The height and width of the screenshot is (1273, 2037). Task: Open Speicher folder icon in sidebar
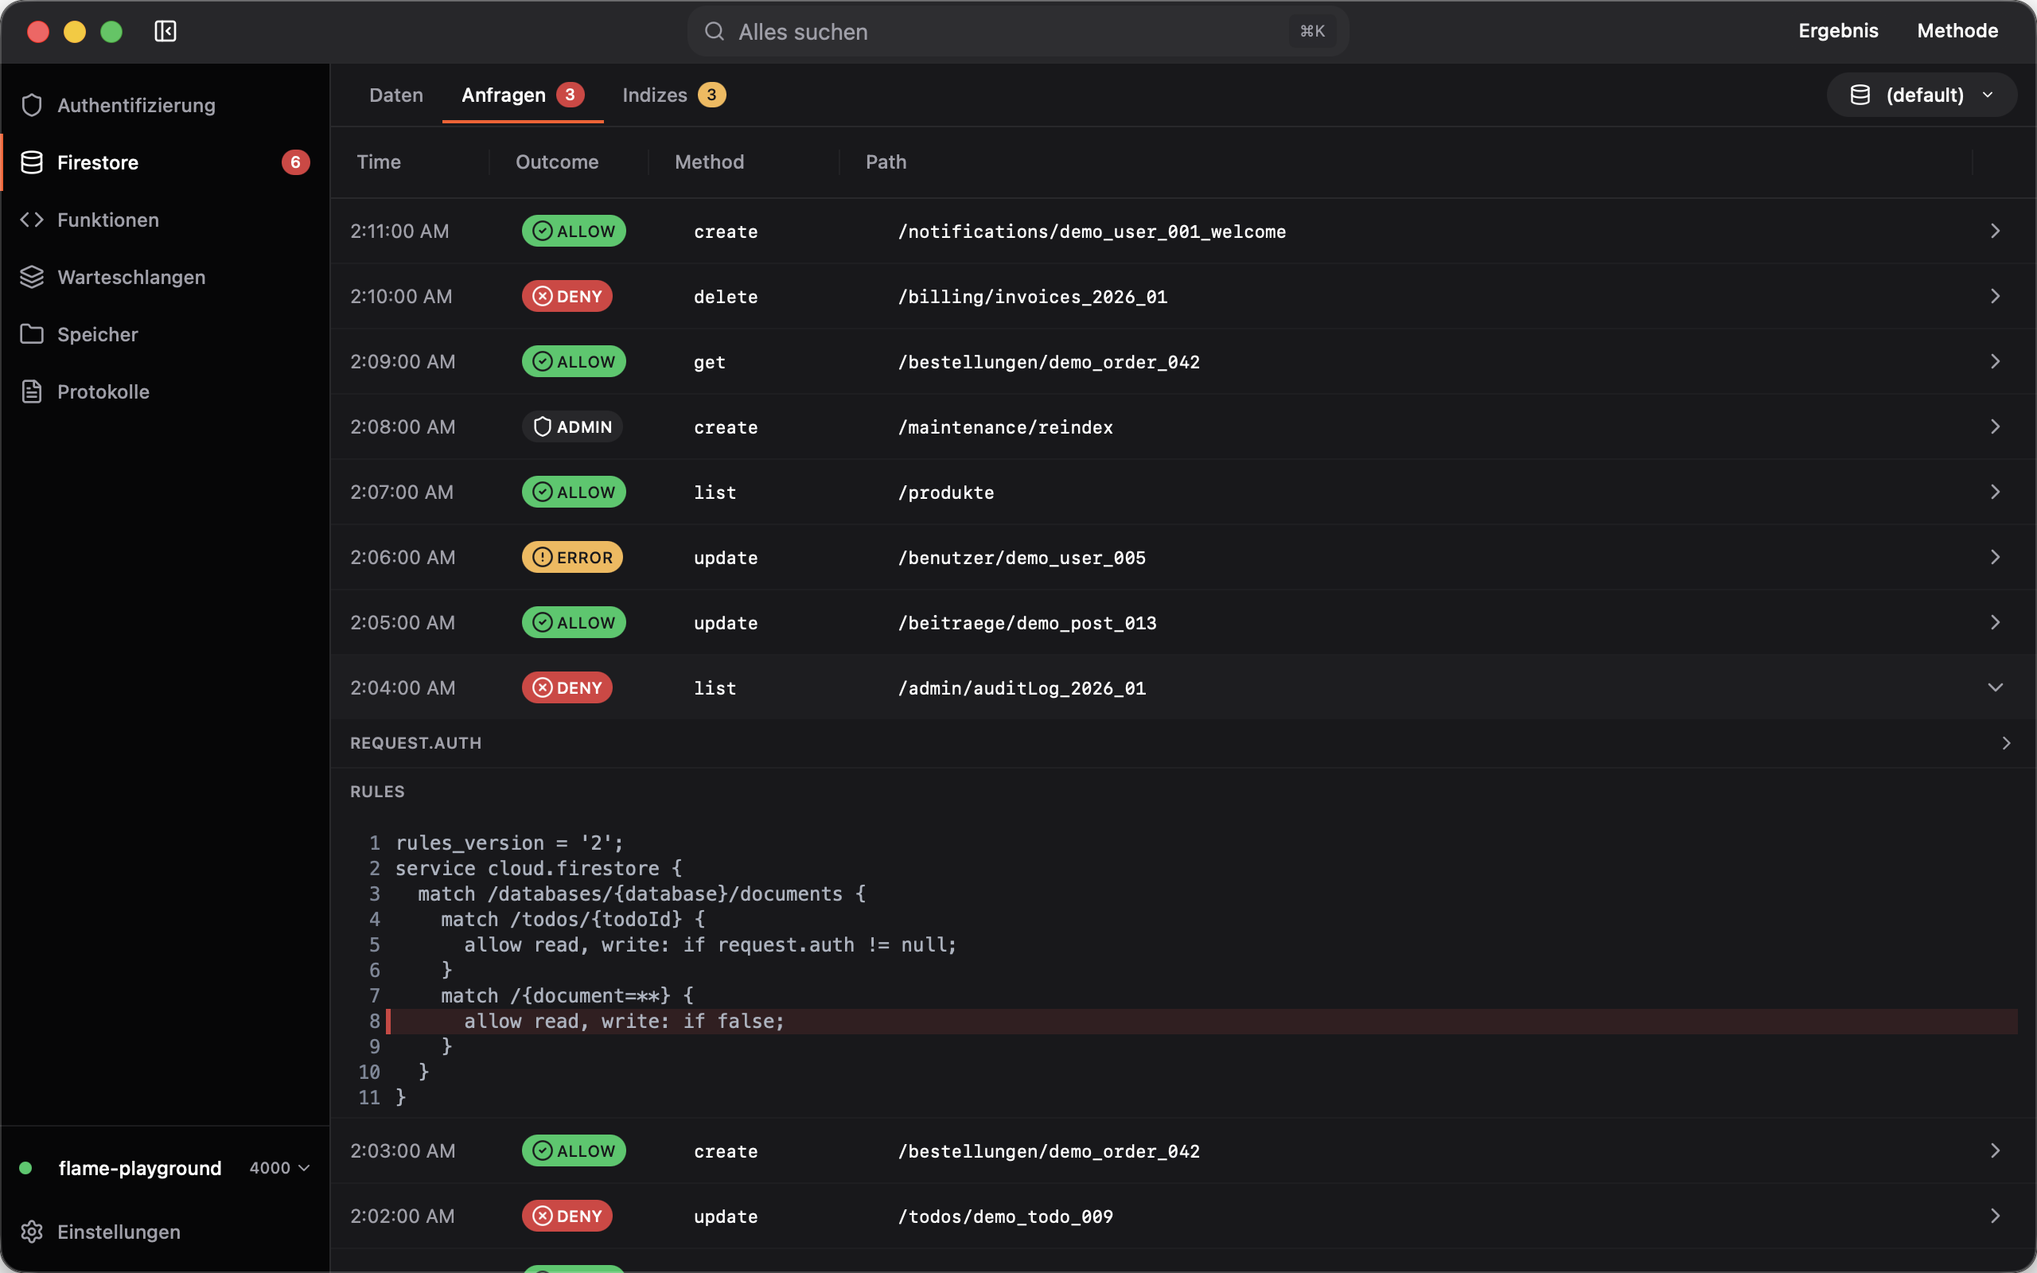(x=32, y=334)
